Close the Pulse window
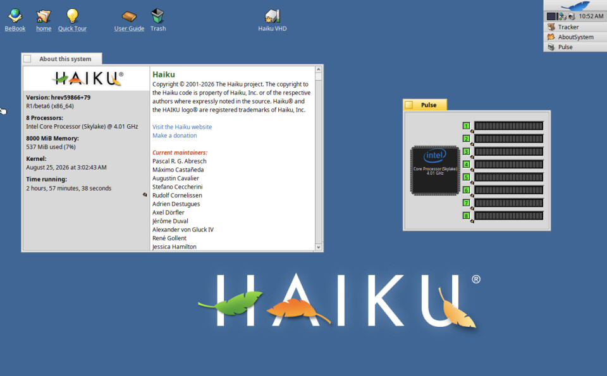The height and width of the screenshot is (376, 607). coord(409,105)
